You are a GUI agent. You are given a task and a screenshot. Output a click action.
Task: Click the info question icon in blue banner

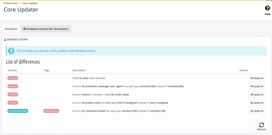tap(11, 51)
